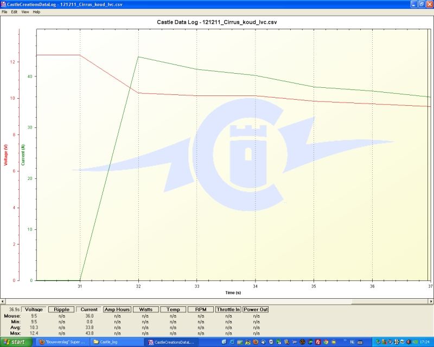Click the volume speaker tray icon

tap(409, 342)
